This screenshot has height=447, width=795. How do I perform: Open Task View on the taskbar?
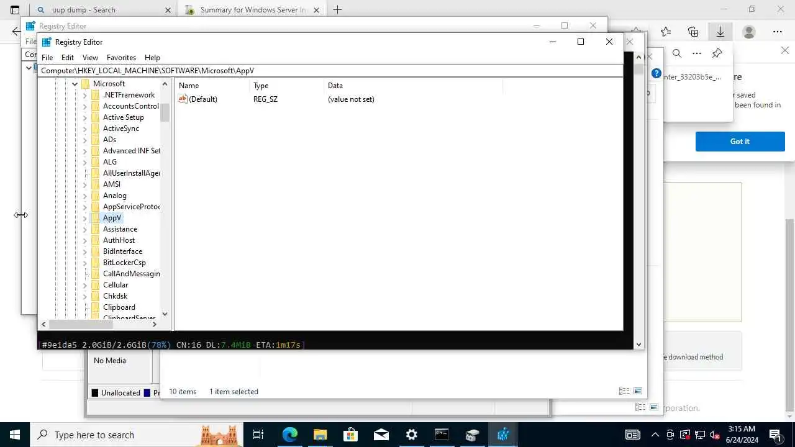tap(258, 435)
